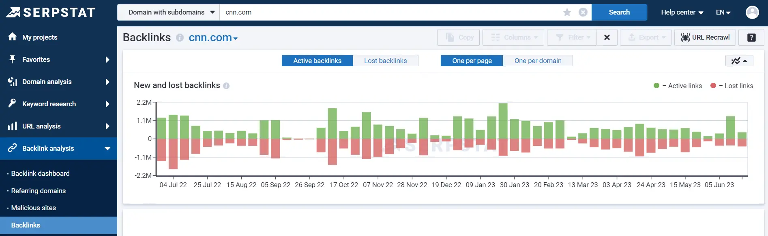Toggle Lost links legend series
The height and width of the screenshot is (236, 768).
pyautogui.click(x=732, y=86)
